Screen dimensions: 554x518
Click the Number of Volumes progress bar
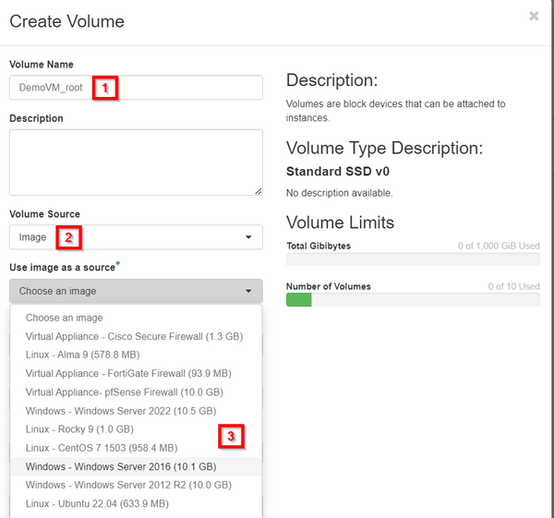413,300
